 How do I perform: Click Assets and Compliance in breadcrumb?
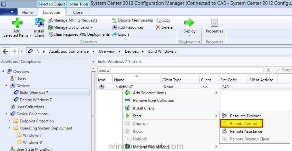pyautogui.click(x=69, y=51)
